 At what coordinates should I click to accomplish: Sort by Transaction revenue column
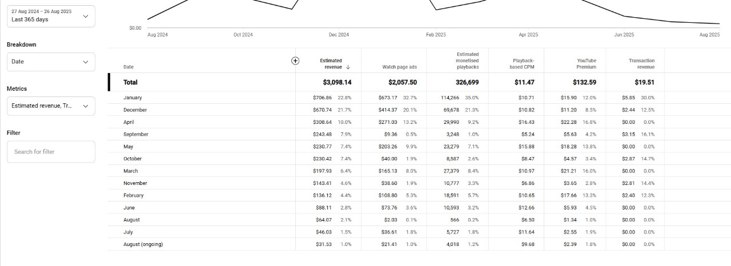point(641,64)
